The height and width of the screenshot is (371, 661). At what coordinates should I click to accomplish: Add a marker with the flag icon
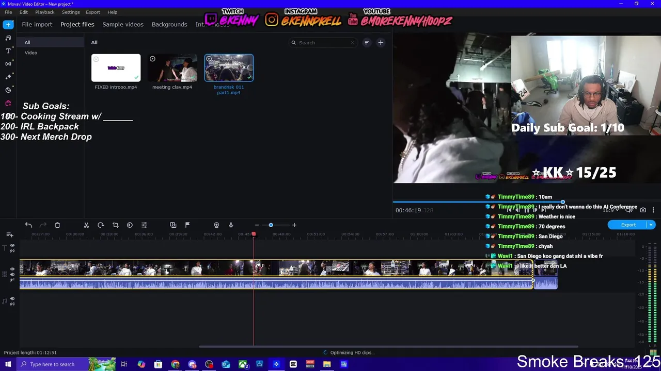[187, 225]
